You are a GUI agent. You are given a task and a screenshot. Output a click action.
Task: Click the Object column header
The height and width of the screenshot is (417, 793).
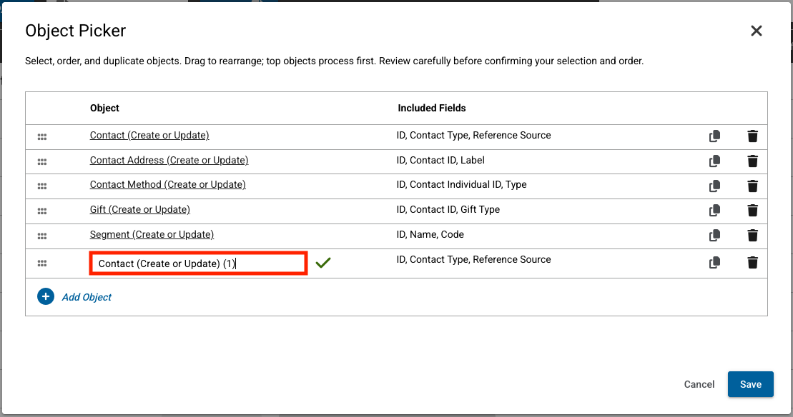tap(104, 108)
